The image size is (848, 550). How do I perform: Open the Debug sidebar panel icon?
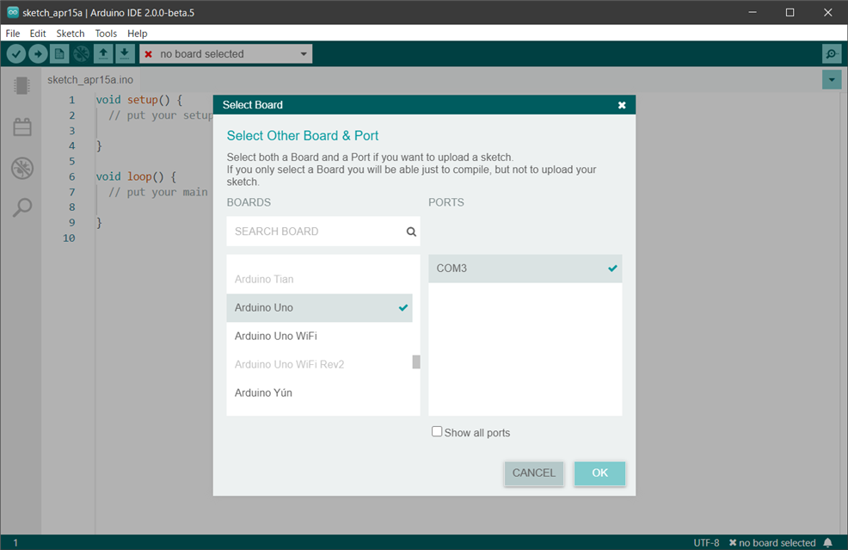tap(22, 169)
